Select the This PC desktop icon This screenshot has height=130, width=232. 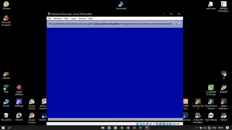(x=6, y=103)
